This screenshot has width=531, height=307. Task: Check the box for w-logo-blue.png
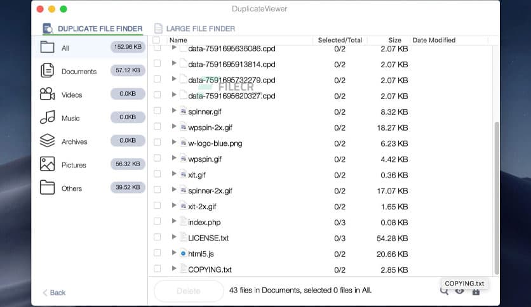(157, 142)
